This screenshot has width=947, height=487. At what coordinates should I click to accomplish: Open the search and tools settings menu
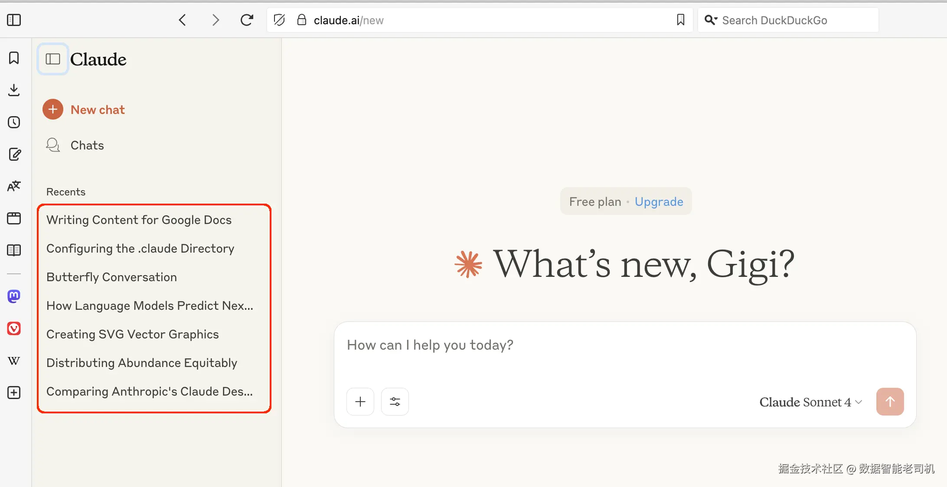395,402
